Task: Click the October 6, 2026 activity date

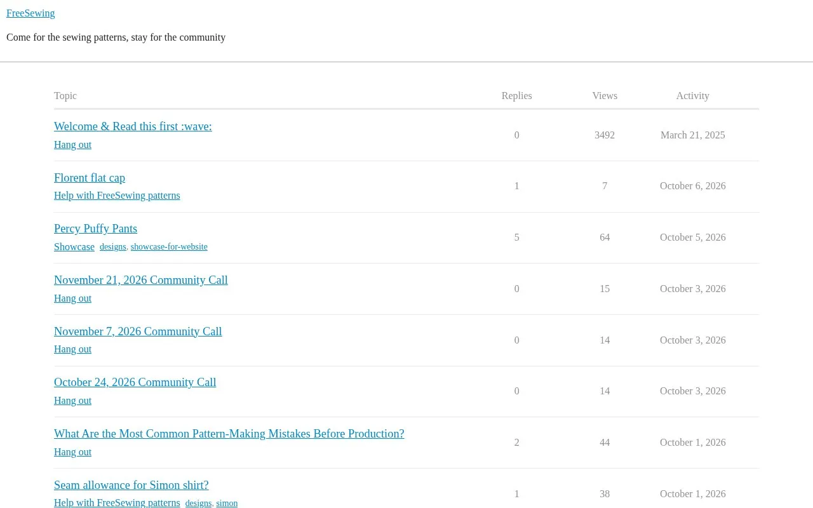Action: (x=692, y=186)
